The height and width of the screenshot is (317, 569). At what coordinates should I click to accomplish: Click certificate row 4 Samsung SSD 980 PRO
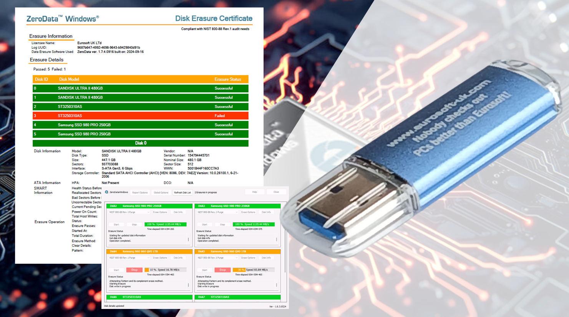(141, 125)
